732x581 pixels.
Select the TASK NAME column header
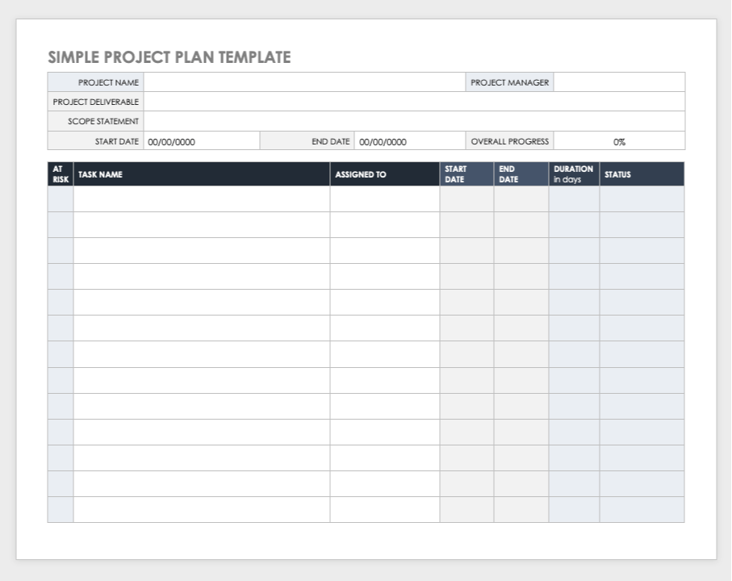pos(99,174)
